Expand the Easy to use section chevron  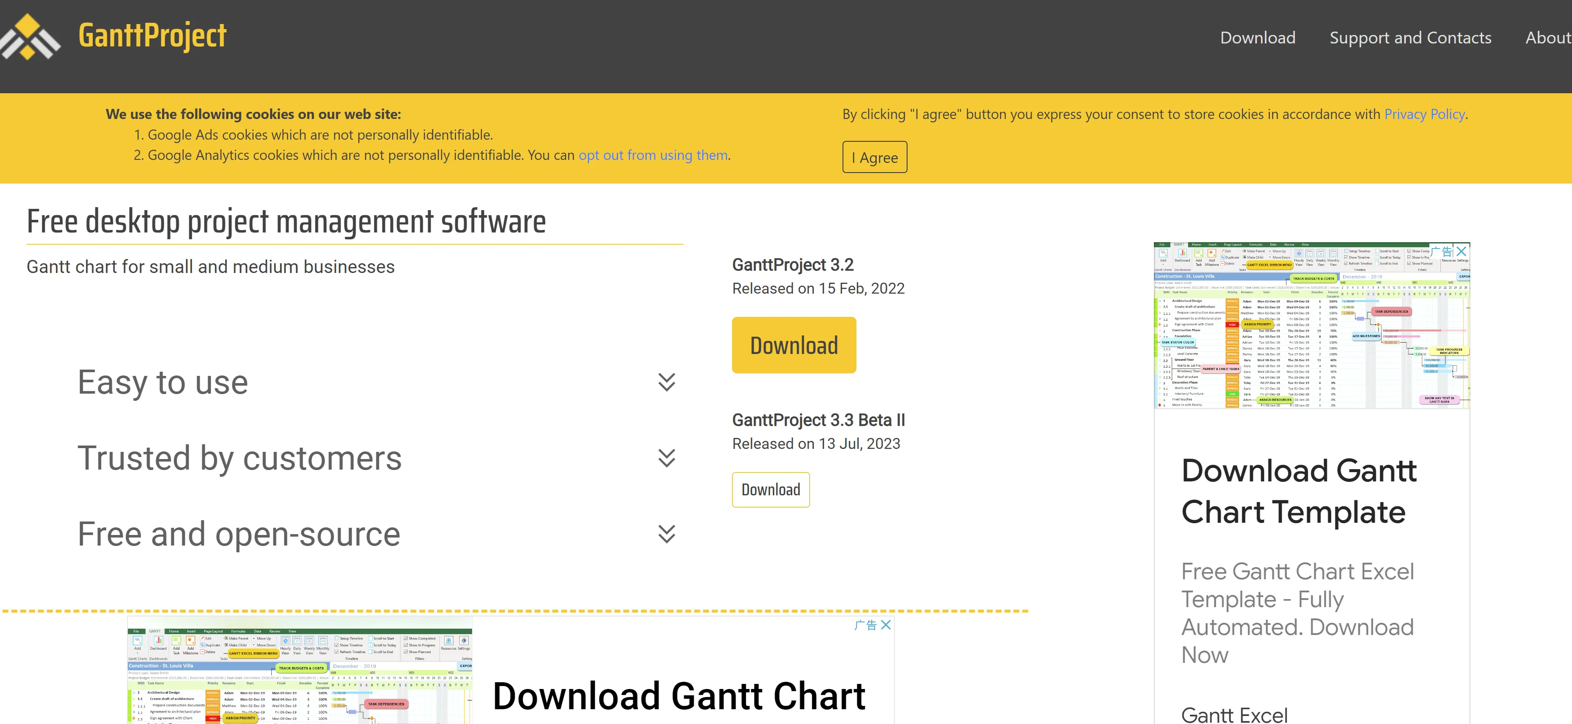pyautogui.click(x=667, y=382)
